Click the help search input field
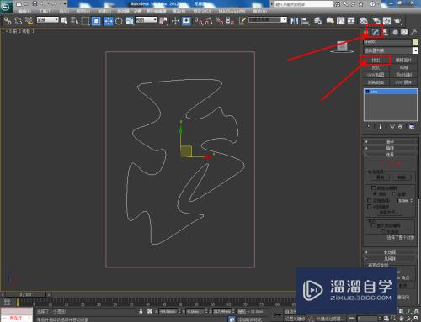Image resolution: width=421 pixels, height=322 pixels. coord(303,4)
